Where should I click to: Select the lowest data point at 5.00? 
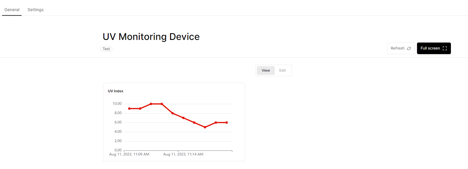[x=205, y=127]
